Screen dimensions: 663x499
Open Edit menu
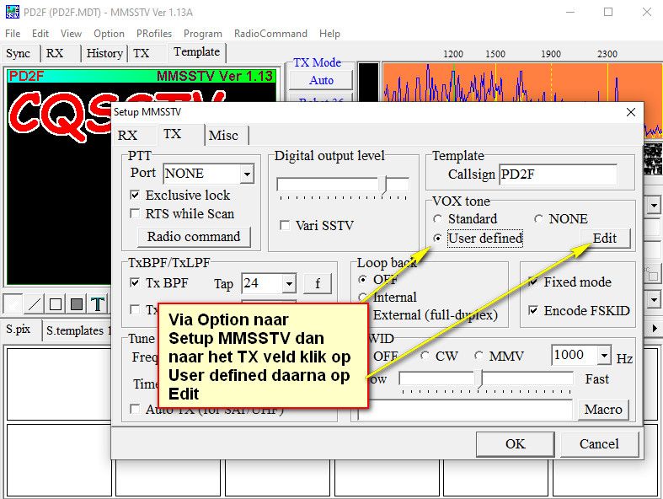[x=40, y=34]
